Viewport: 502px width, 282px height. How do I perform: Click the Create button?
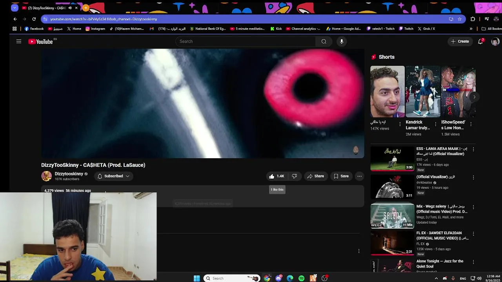[x=460, y=41]
